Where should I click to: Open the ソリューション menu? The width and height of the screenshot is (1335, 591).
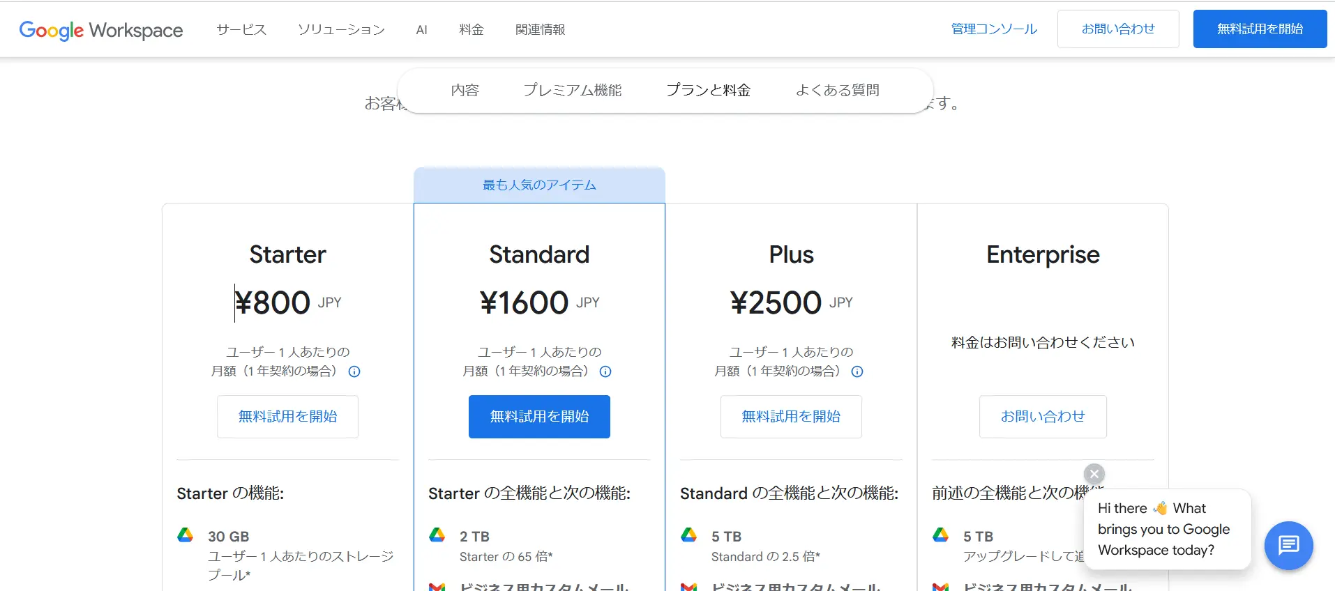[x=341, y=29]
